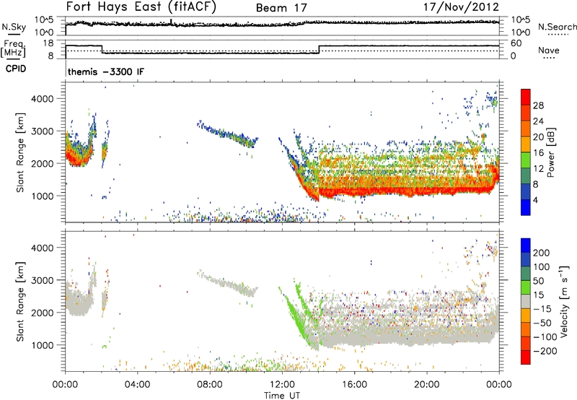Viewport: 577px width, 400px height.
Task: Select the 'CPID' row label
Action: click(x=16, y=69)
